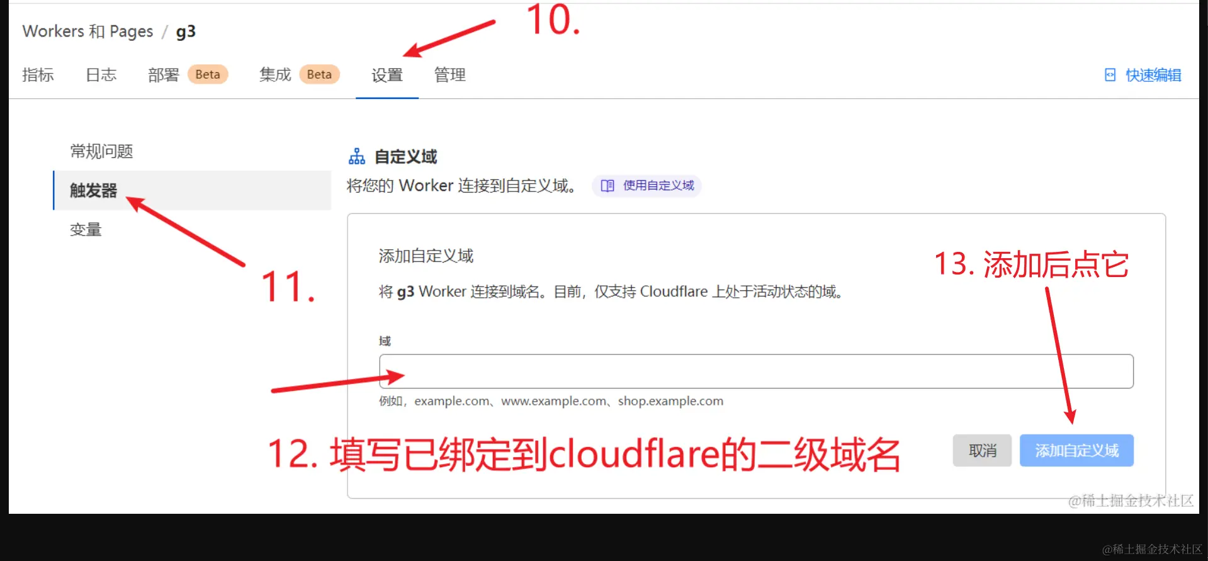Click the 自定义域 section heading
The width and height of the screenshot is (1208, 561).
click(x=405, y=157)
